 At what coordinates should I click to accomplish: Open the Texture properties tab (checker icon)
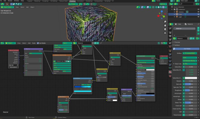click(x=170, y=76)
